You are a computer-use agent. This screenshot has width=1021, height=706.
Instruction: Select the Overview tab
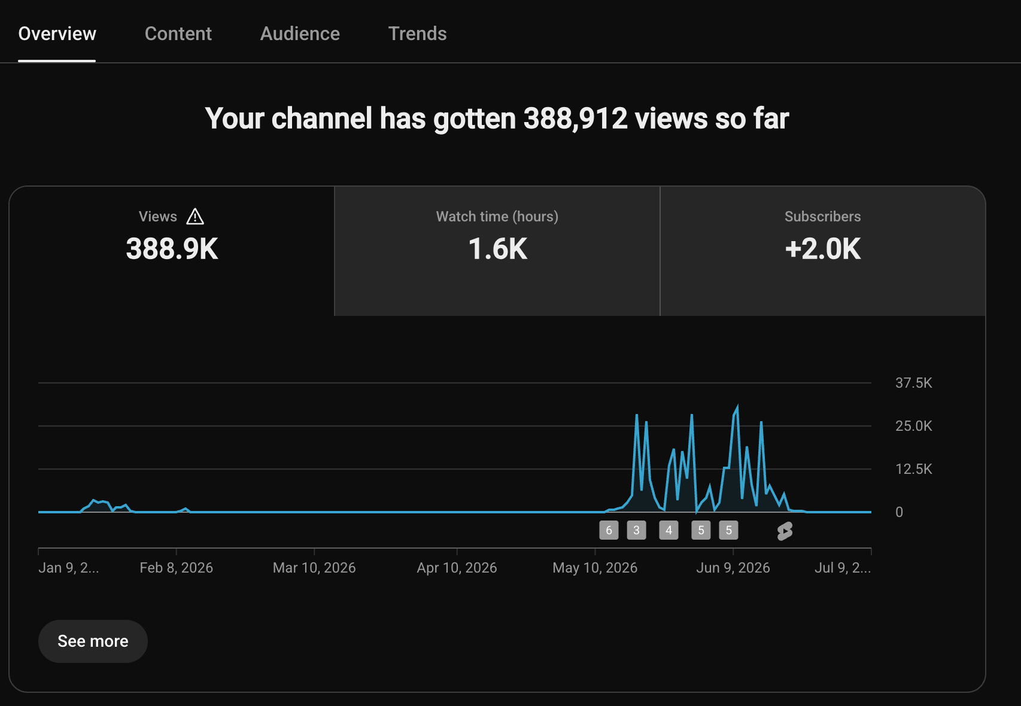(x=57, y=34)
